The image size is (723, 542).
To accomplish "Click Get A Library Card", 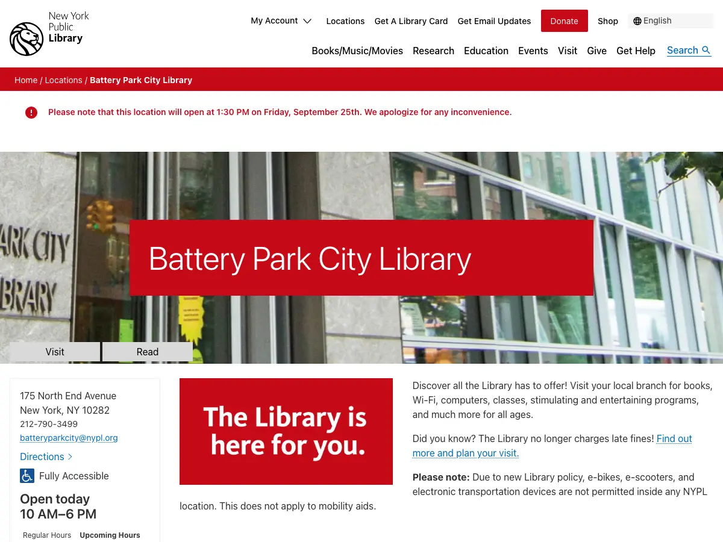I will click(411, 21).
